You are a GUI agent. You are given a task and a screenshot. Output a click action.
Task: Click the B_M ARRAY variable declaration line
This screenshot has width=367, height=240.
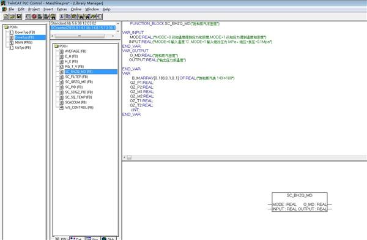183,78
